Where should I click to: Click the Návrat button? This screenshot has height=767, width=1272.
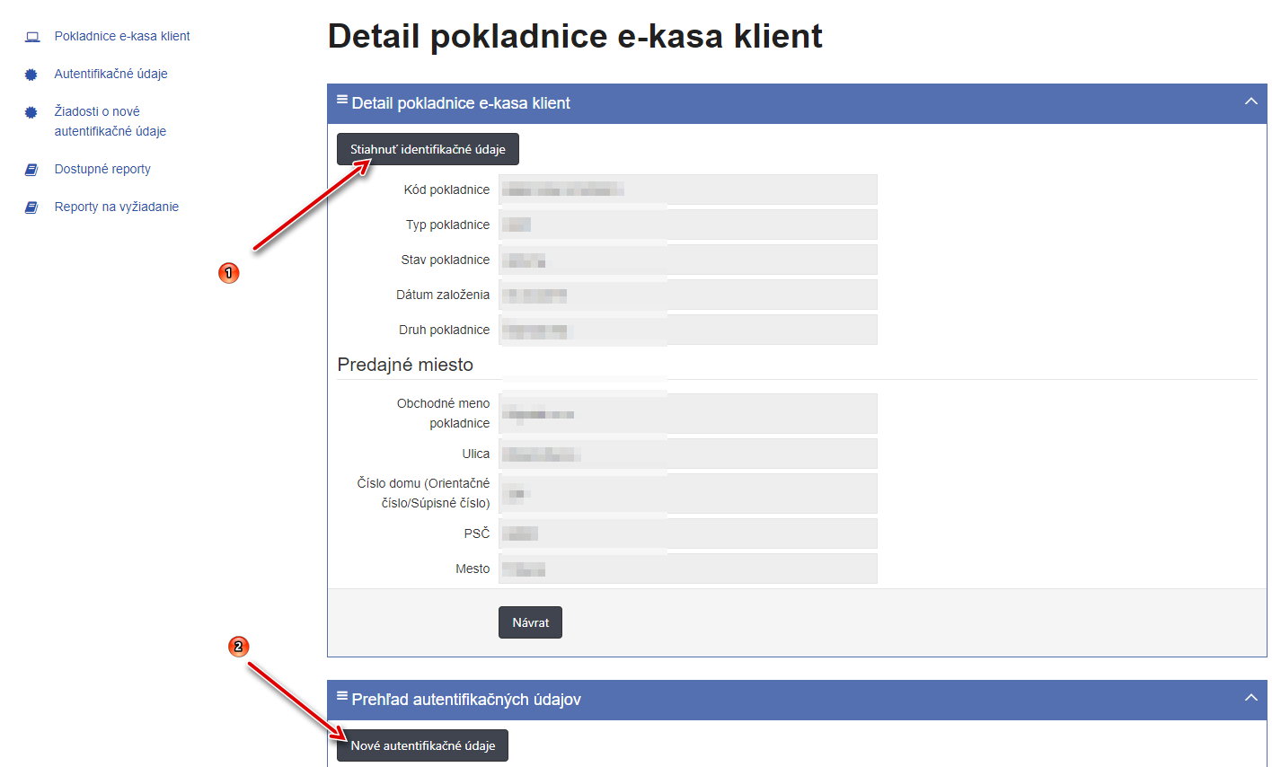coord(530,622)
